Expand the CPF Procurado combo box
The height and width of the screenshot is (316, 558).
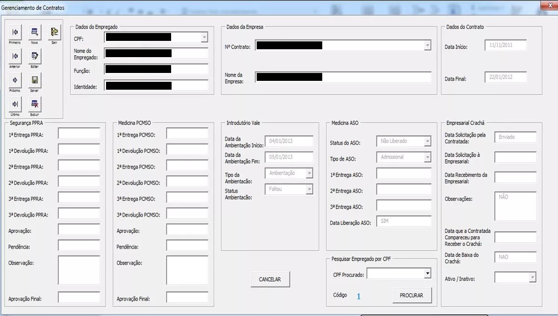point(427,274)
